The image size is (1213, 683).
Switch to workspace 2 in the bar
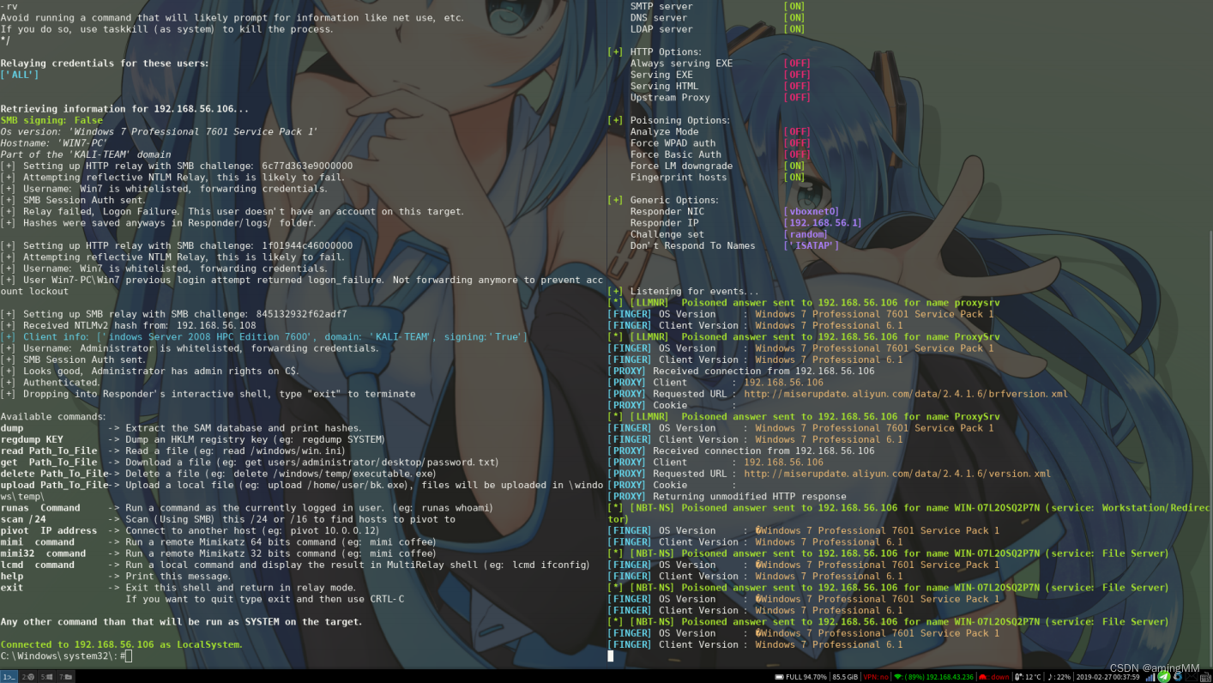[x=27, y=677]
